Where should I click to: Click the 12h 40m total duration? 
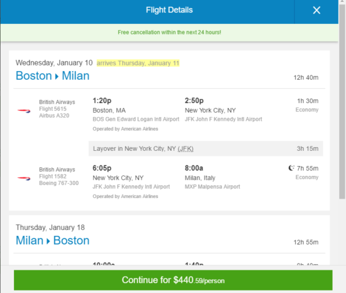(x=306, y=77)
